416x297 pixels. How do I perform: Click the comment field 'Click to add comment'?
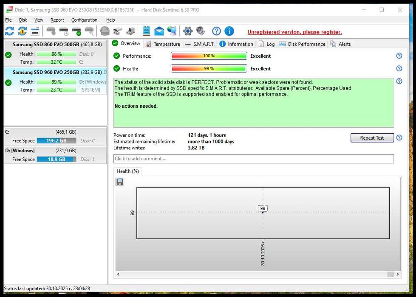point(254,159)
